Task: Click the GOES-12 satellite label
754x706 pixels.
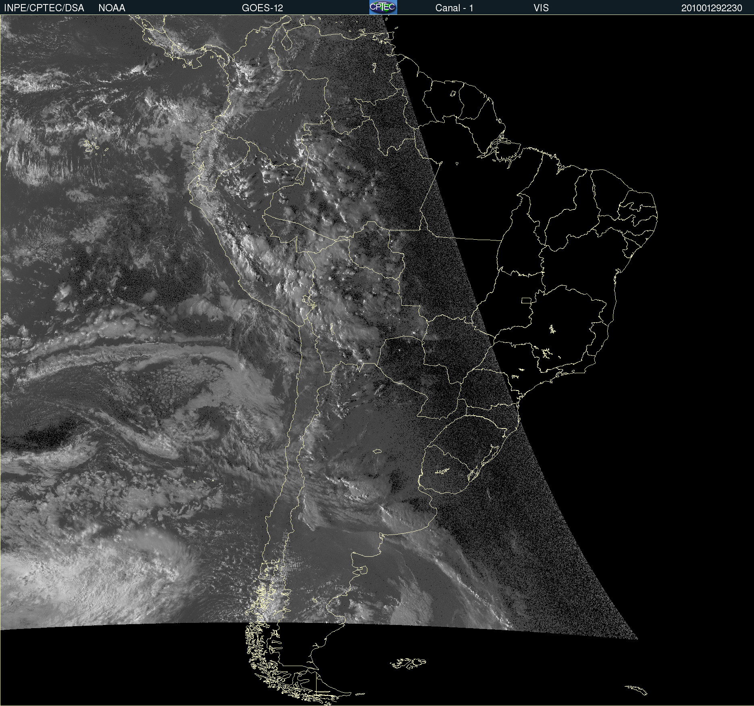Action: pos(262,8)
